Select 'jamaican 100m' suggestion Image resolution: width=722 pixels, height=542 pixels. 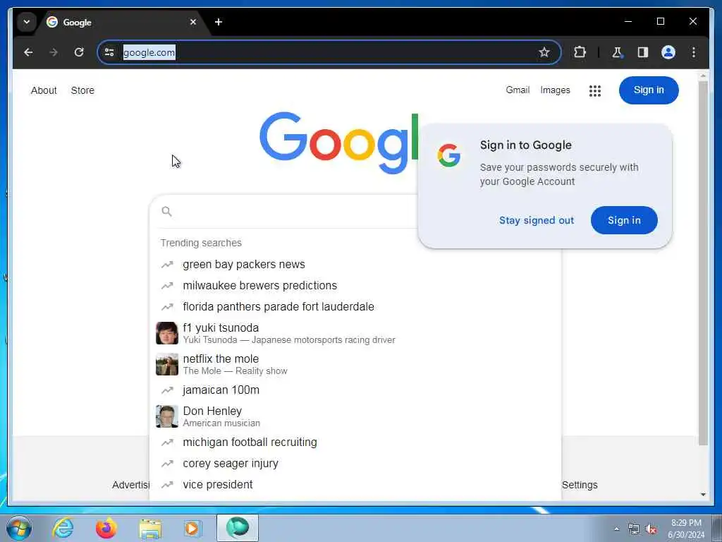click(355, 390)
